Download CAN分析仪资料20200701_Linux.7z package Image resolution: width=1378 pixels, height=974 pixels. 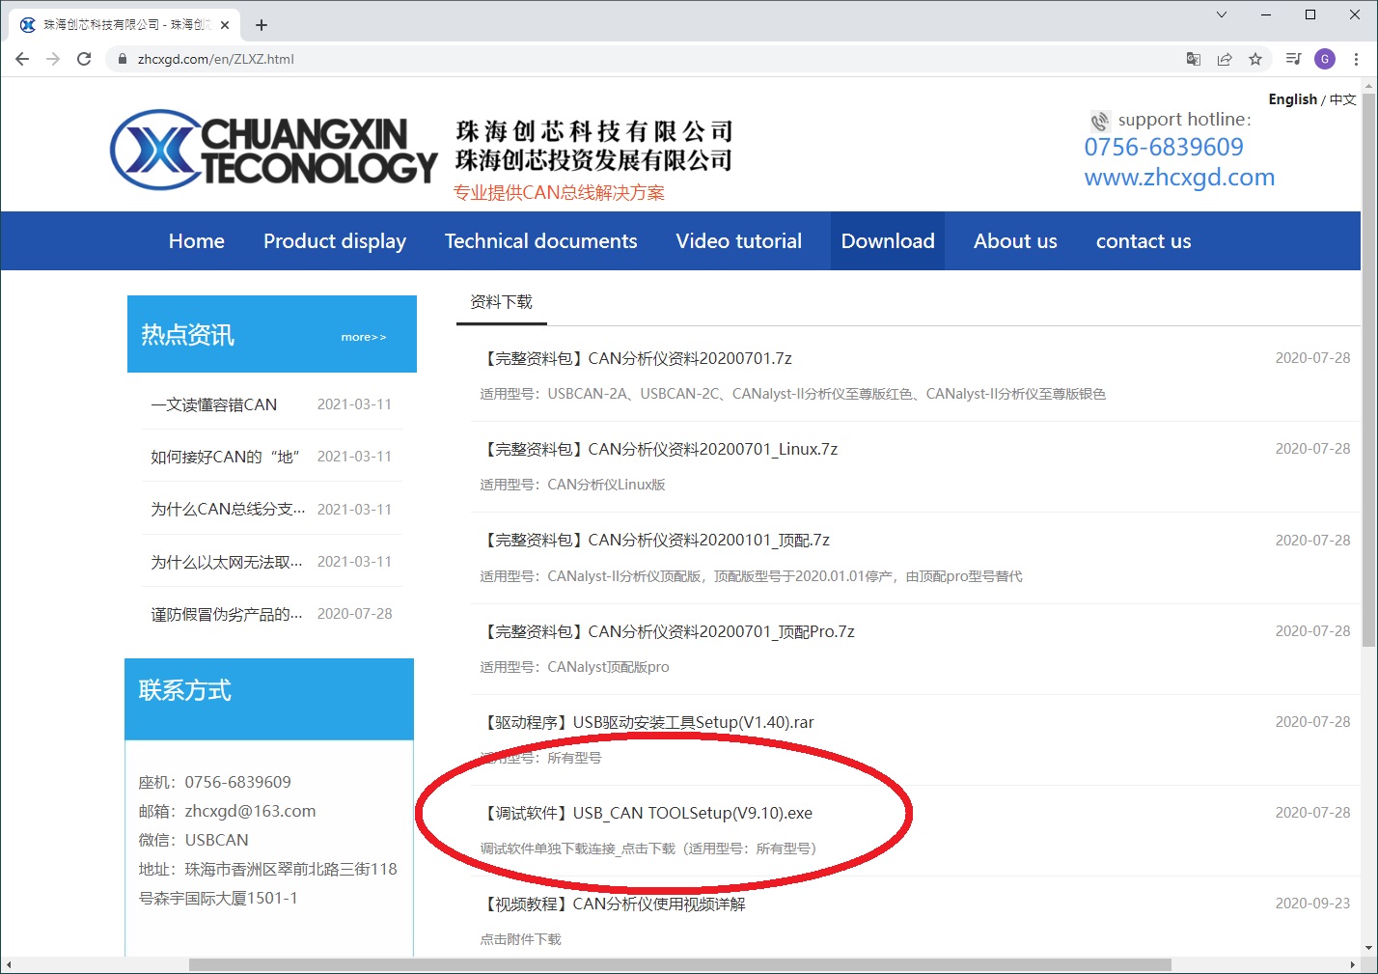click(659, 449)
